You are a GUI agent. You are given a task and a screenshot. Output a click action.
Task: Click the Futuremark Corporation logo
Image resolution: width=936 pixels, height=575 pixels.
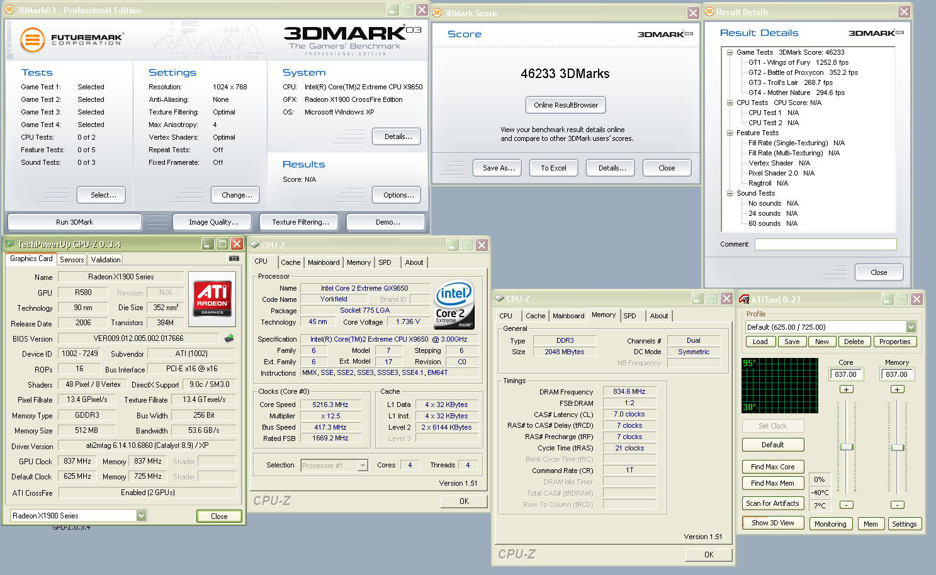(x=71, y=40)
